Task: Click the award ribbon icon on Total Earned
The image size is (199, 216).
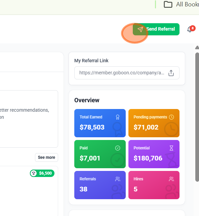Action: (118, 117)
